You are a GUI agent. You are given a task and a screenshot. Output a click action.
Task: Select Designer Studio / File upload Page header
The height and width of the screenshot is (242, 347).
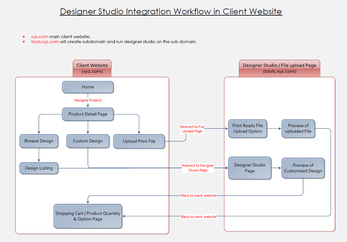coord(280,68)
